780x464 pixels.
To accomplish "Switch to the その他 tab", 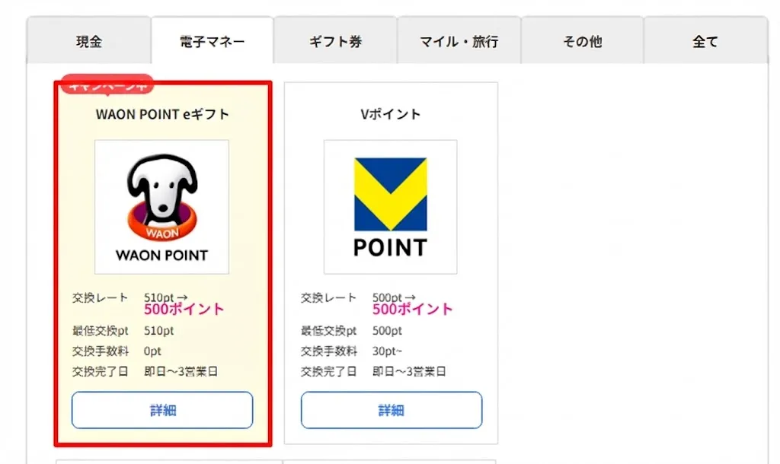I will click(582, 42).
